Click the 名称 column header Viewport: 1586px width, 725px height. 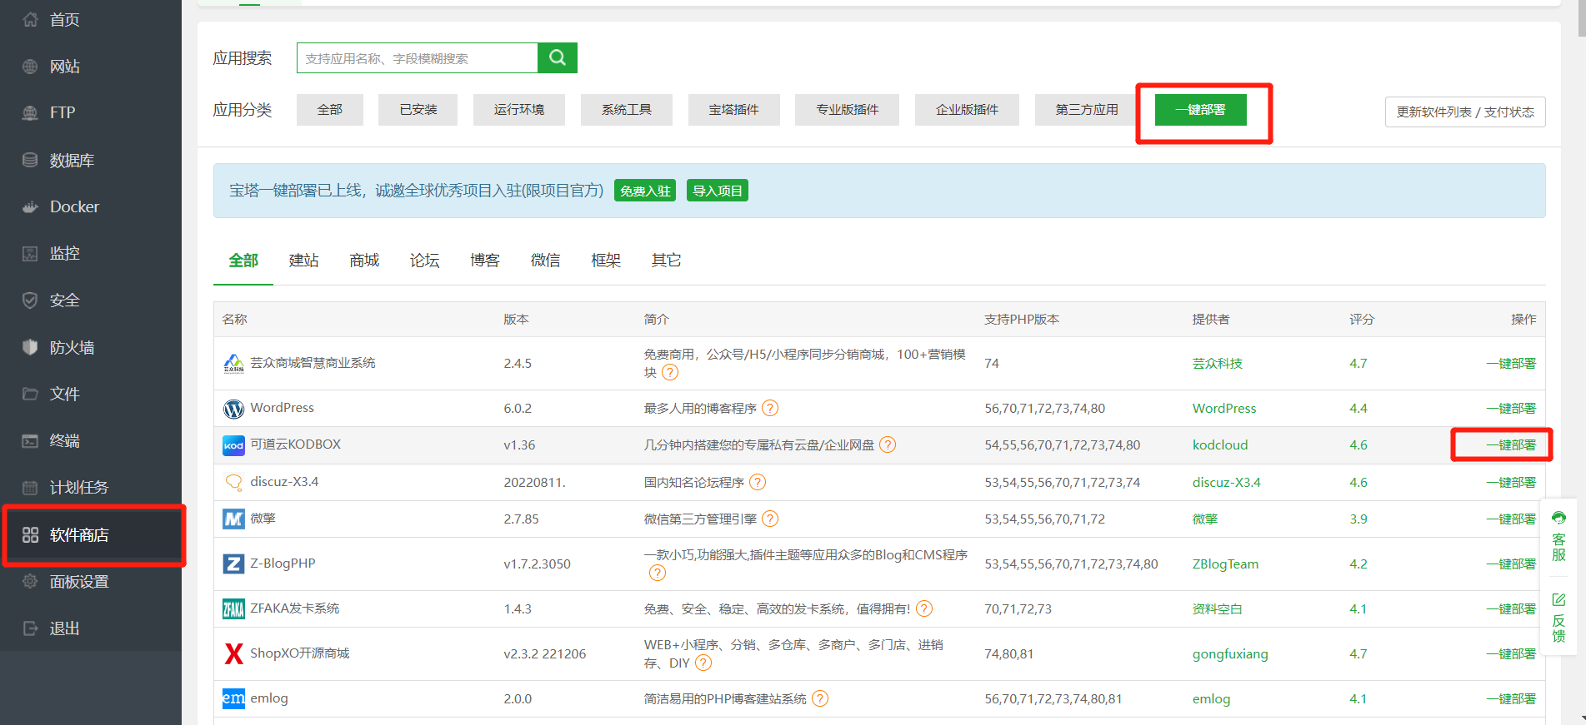235,320
